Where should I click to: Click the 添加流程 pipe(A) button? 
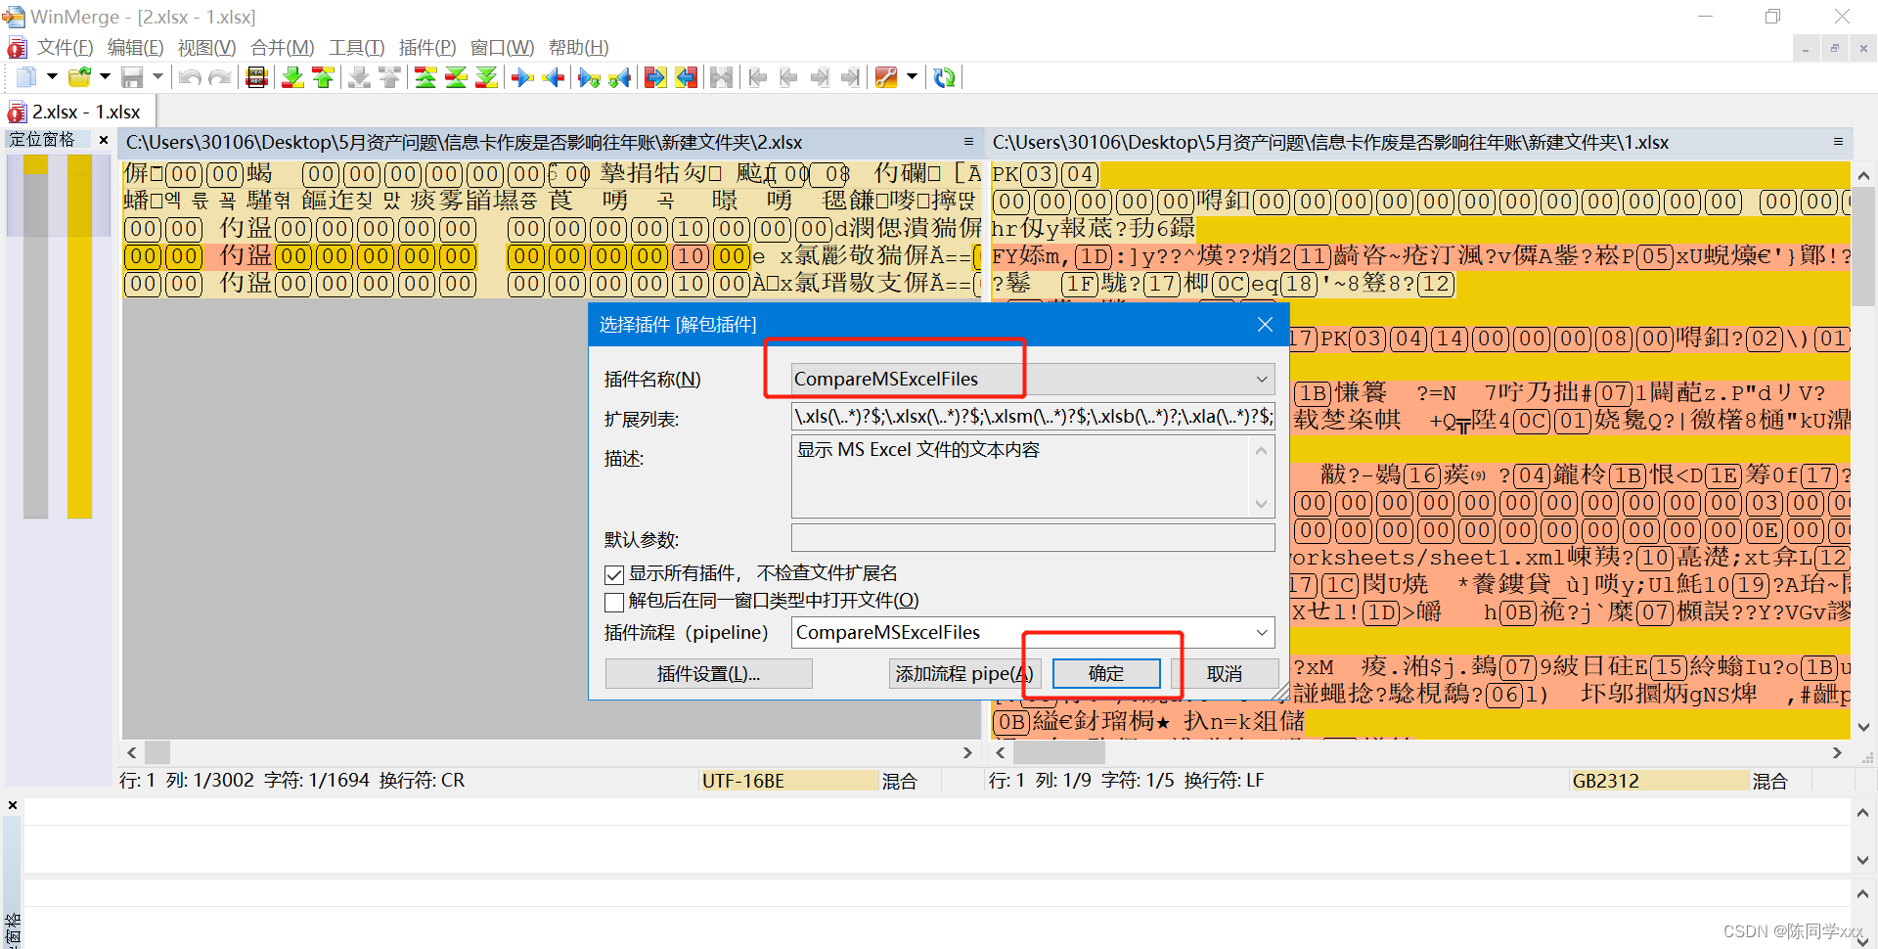point(964,673)
